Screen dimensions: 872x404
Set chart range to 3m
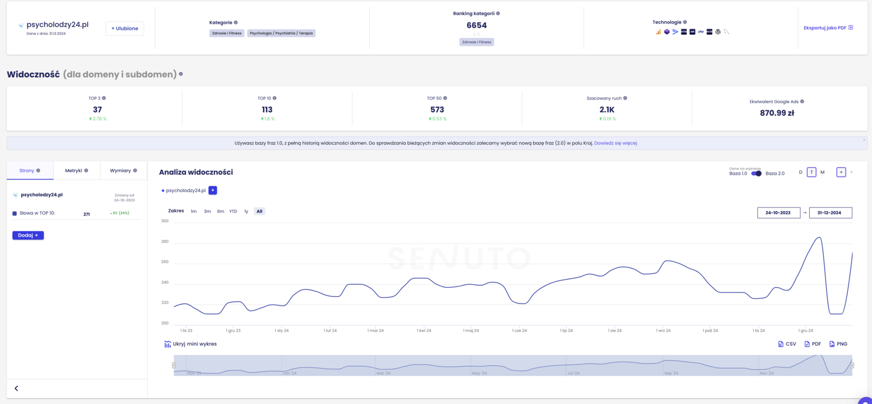pyautogui.click(x=208, y=211)
